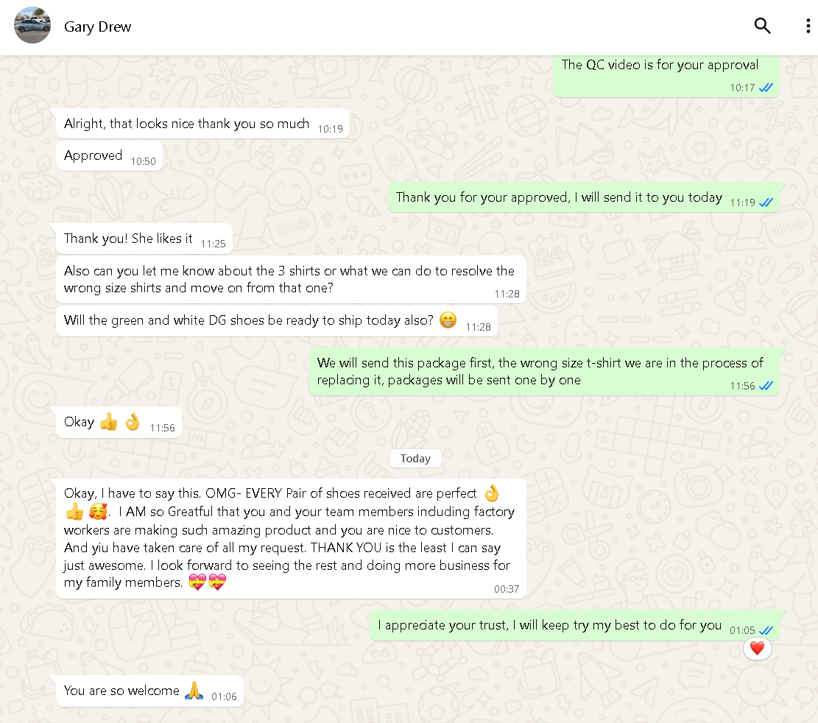Image resolution: width=818 pixels, height=723 pixels.
Task: Click the thumbs up emoji in Okay message
Action: click(x=108, y=422)
